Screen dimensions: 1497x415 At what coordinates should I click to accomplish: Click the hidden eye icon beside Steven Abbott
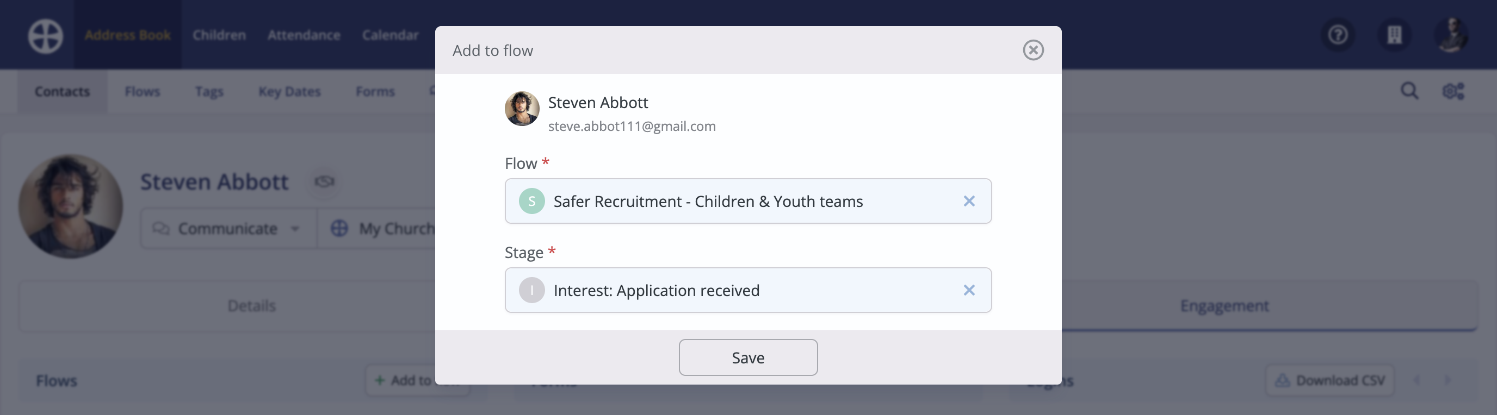tap(324, 181)
